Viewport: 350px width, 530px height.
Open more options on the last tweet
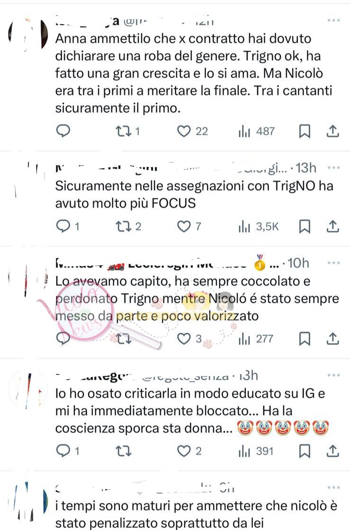pyautogui.click(x=333, y=487)
